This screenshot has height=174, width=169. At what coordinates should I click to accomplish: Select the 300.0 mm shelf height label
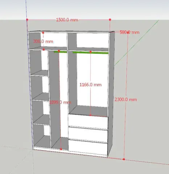click(43, 41)
